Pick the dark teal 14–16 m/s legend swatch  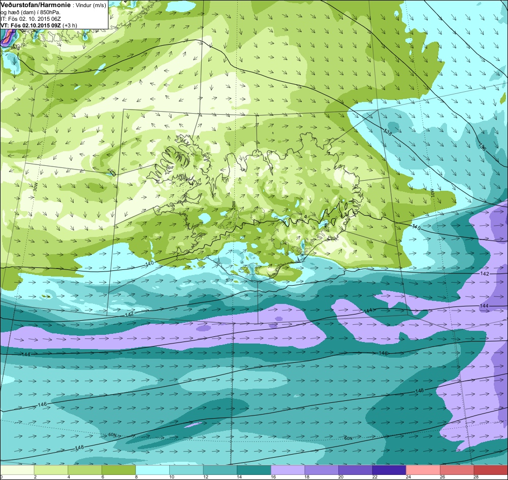(254, 470)
